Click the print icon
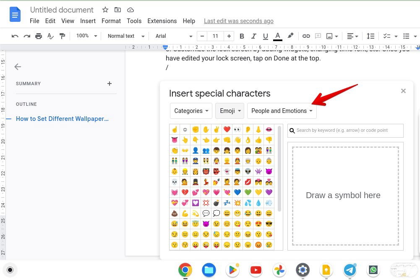 pos(39,36)
